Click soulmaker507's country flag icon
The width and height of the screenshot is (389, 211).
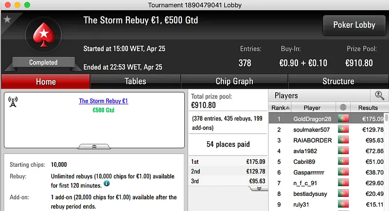[343, 130]
